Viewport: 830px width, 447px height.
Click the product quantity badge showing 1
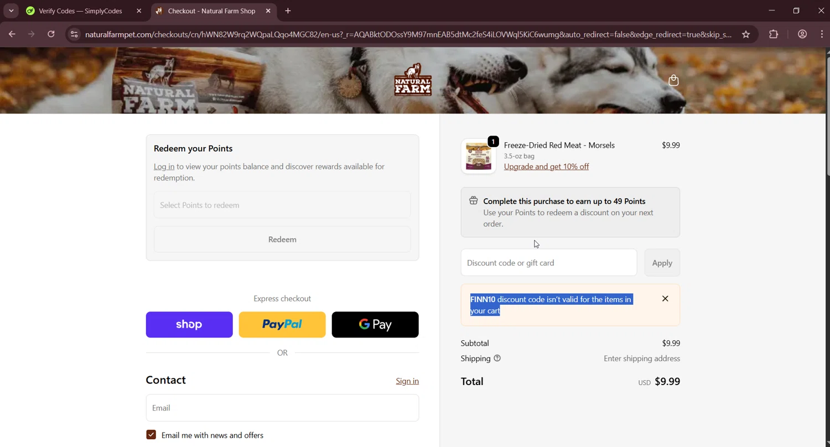coord(493,142)
